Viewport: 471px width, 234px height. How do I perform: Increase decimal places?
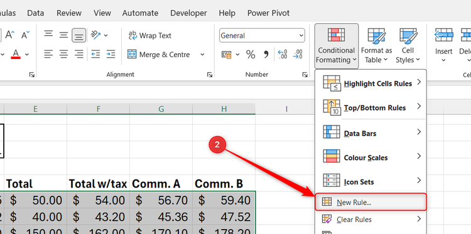[x=283, y=55]
